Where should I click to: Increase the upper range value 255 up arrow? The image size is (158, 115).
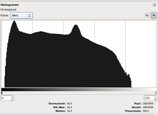(156, 97)
